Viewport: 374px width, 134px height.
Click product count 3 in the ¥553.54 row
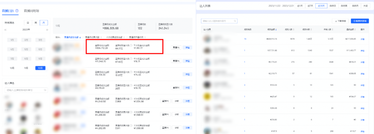(244, 85)
